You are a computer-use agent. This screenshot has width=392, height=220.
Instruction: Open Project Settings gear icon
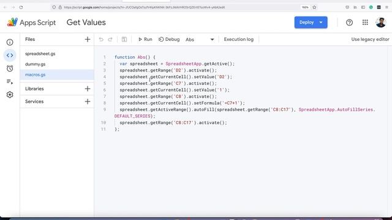point(10,95)
